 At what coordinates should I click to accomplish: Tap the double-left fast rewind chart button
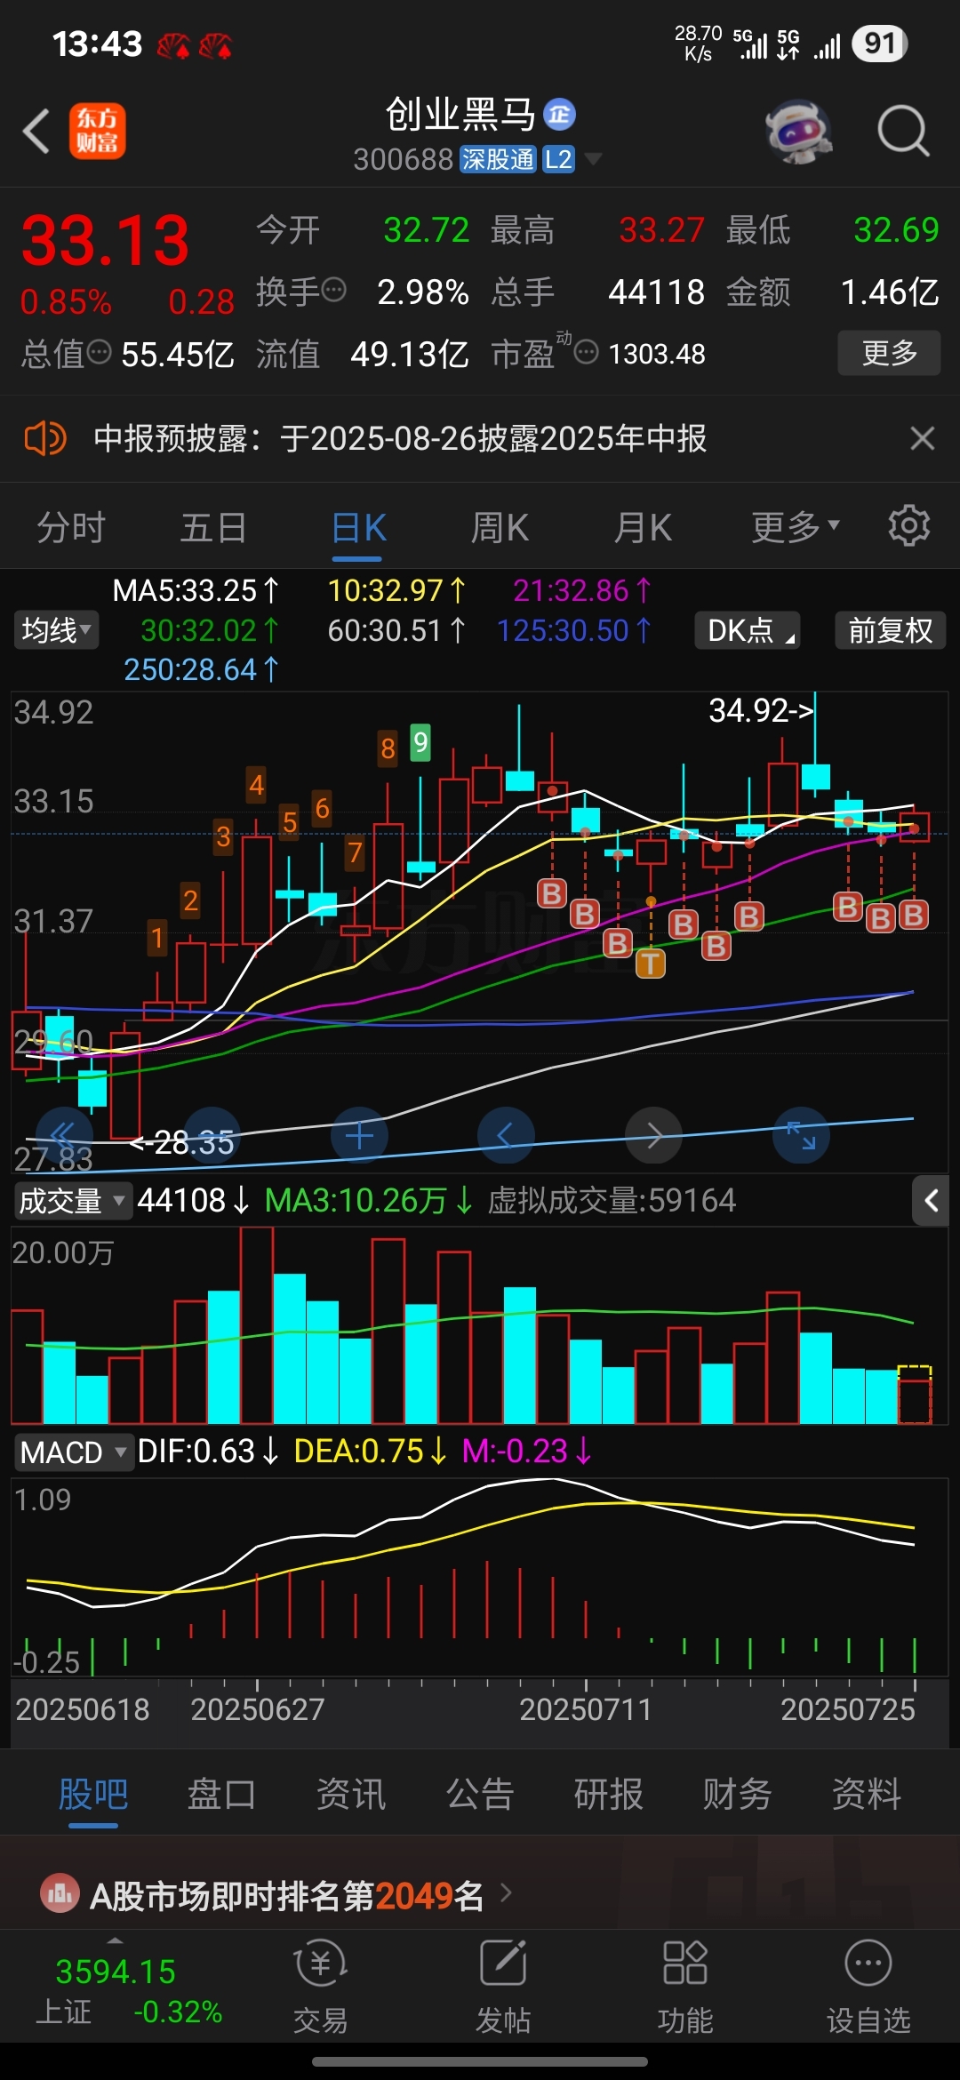pos(63,1135)
